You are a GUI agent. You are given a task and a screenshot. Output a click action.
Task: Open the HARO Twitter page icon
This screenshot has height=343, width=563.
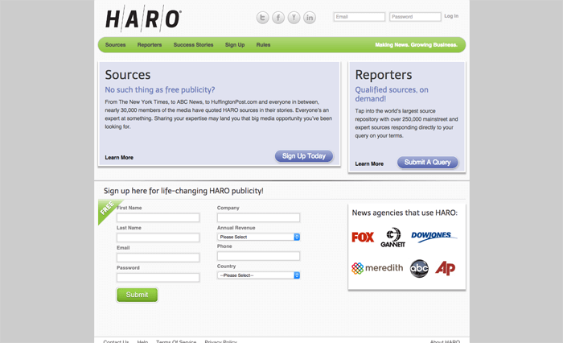[262, 17]
